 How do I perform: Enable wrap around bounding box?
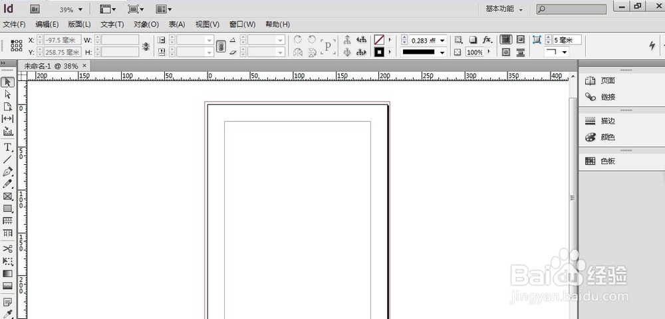point(521,39)
